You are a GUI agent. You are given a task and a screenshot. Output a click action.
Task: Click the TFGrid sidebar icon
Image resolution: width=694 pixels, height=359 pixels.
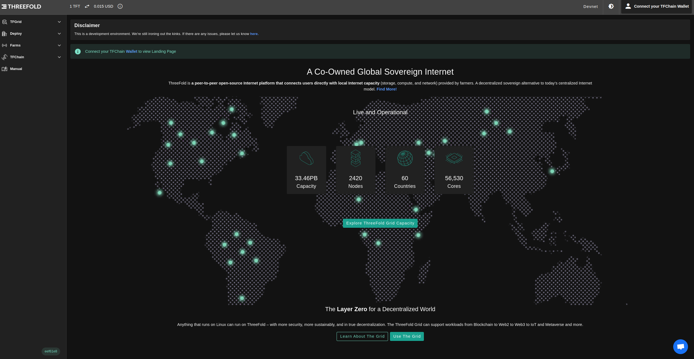[x=4, y=22]
